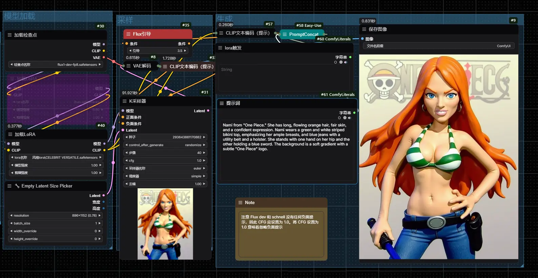Image resolution: width=538 pixels, height=278 pixels.
Task: Open the 保存图像 node menu icon
Action: [364, 29]
